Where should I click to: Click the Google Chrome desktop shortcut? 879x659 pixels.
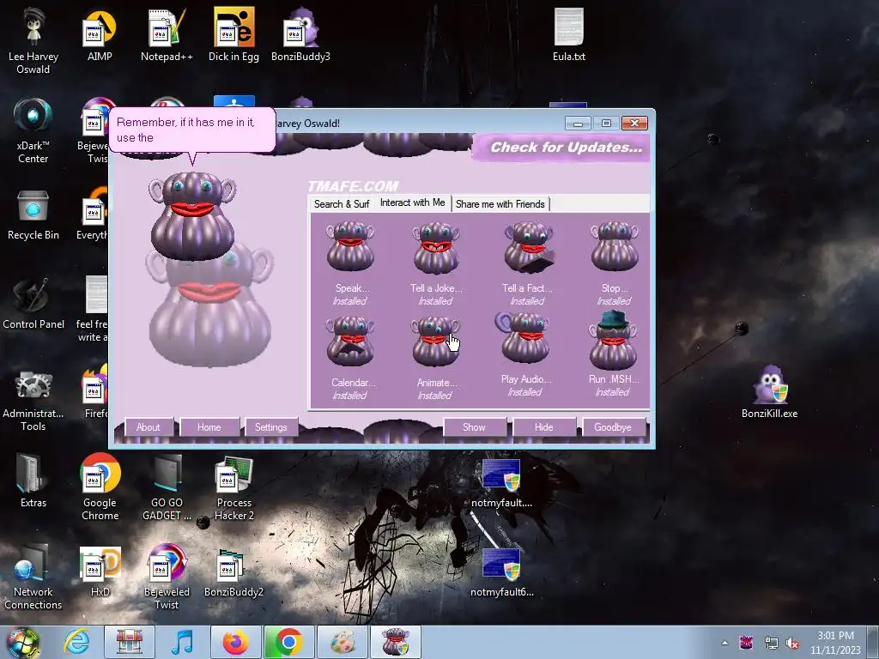(x=100, y=487)
